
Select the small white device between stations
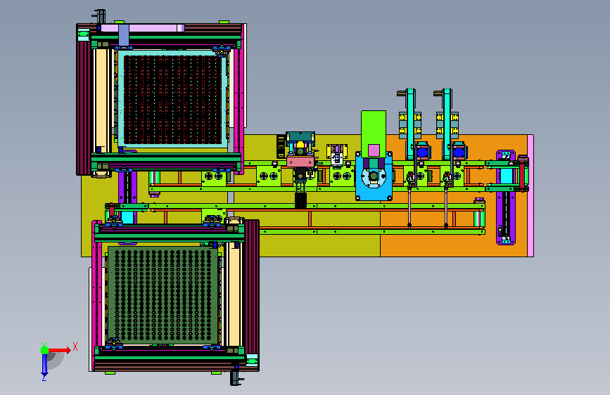pos(337,155)
